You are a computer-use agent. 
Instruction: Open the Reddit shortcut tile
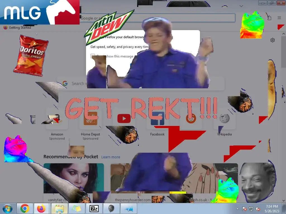click(191, 119)
